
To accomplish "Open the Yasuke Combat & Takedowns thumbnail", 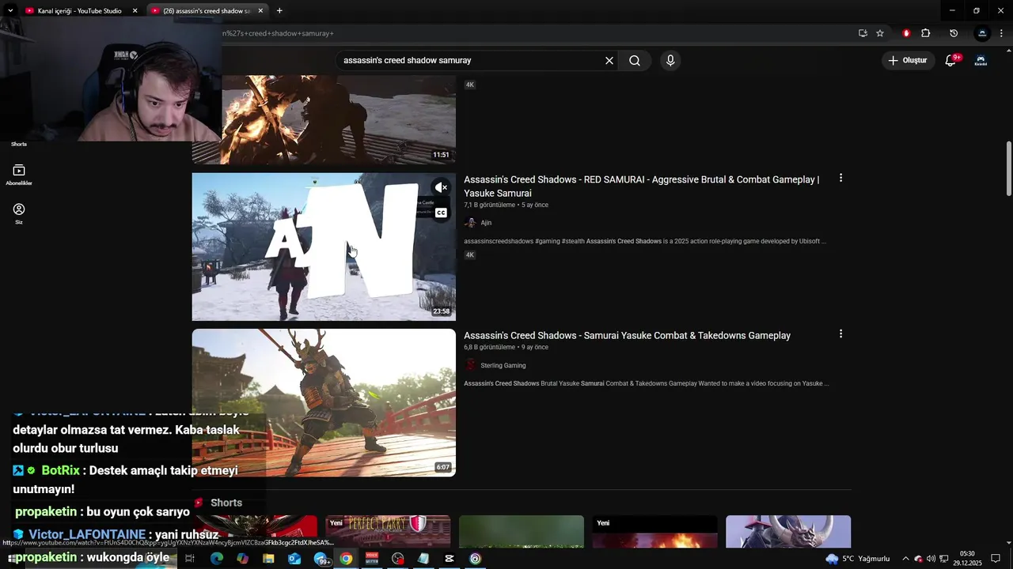I will coord(324,402).
